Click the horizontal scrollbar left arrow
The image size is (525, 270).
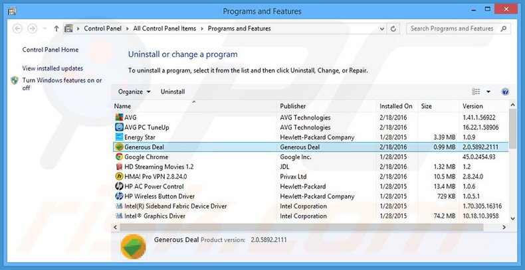pos(116,228)
